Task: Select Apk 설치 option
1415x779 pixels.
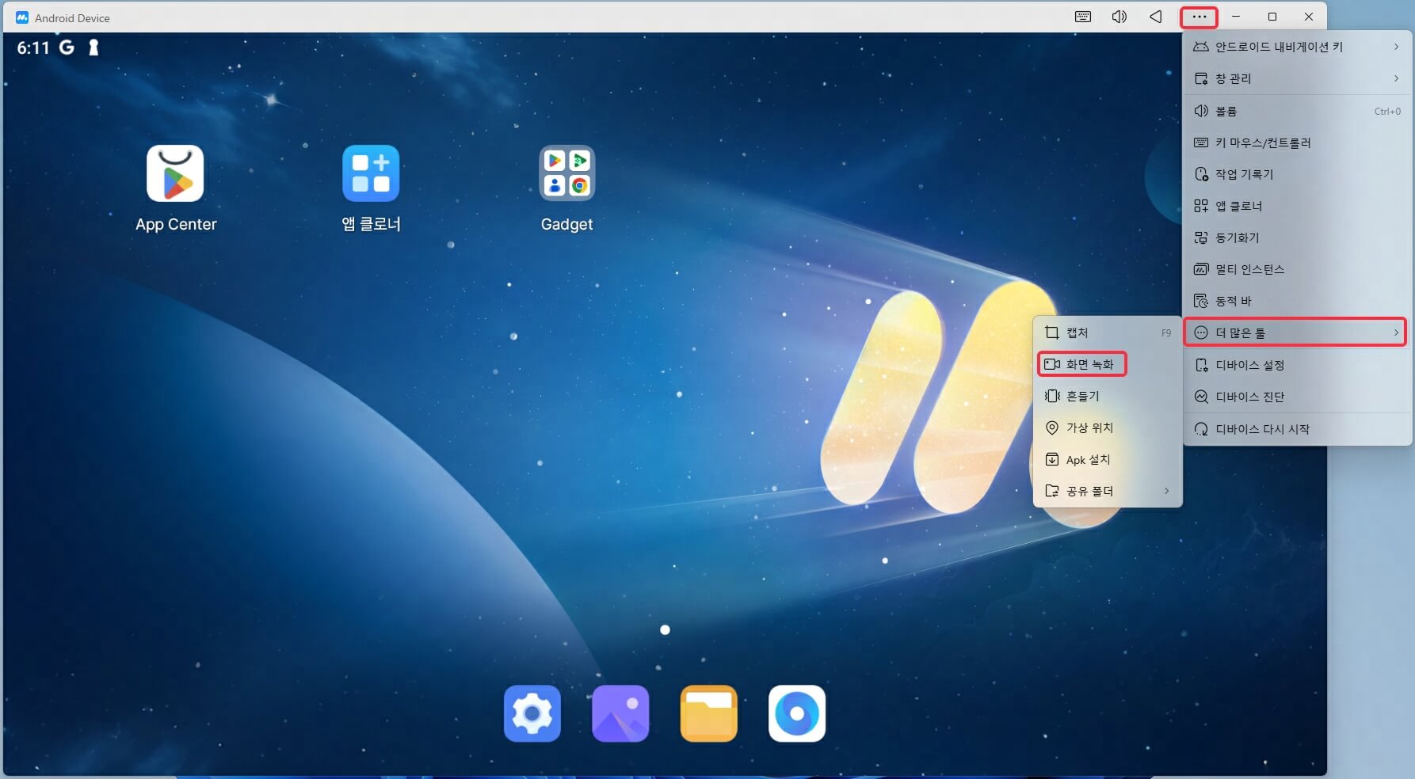Action: tap(1108, 460)
